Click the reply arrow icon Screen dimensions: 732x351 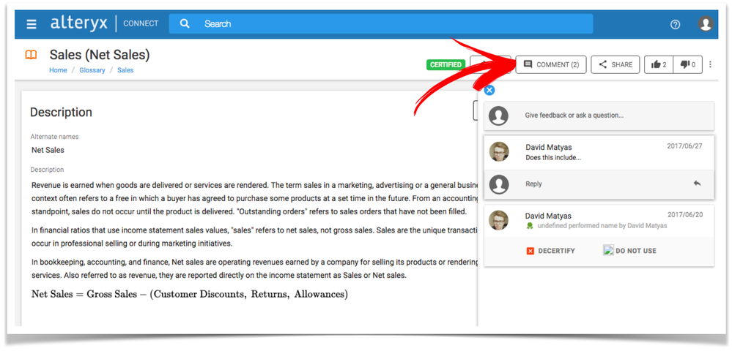(x=697, y=184)
